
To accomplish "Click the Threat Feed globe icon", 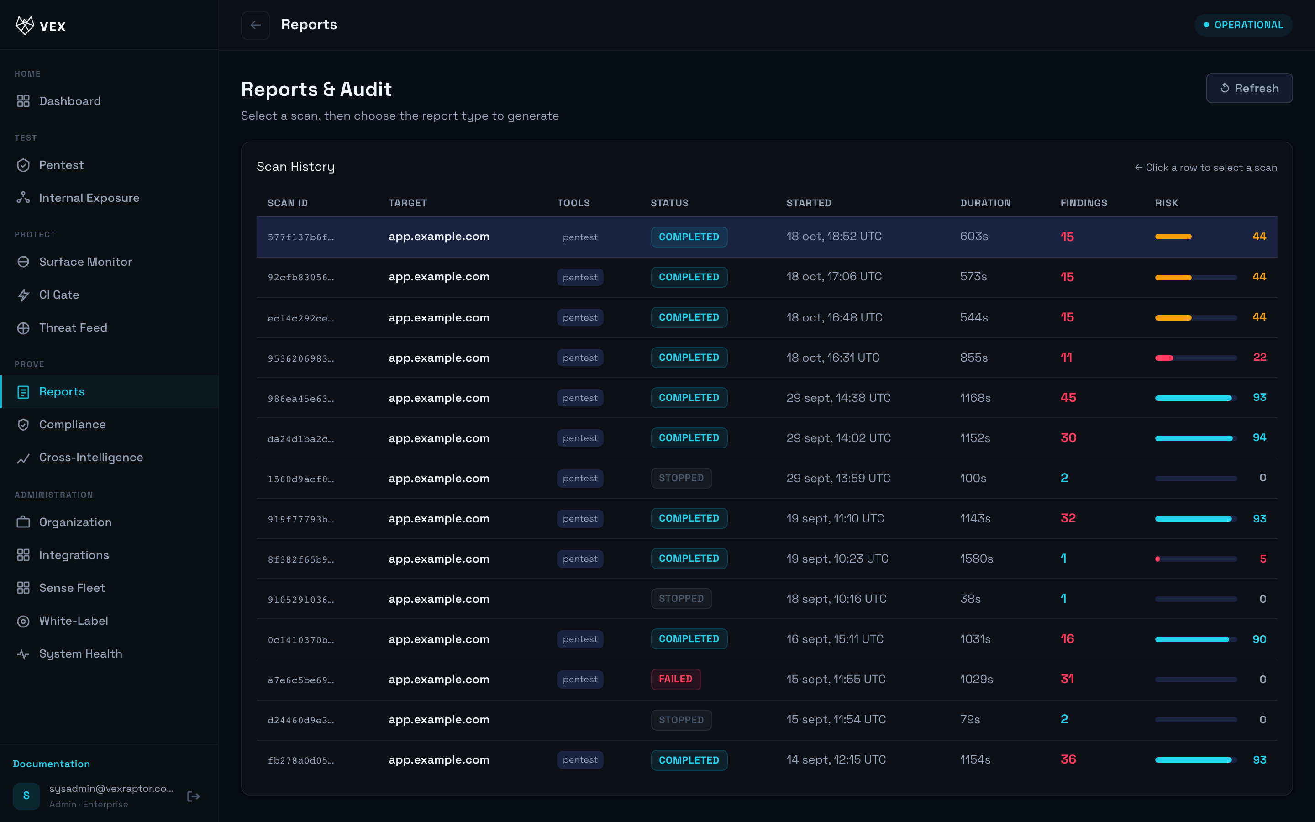I will point(23,328).
